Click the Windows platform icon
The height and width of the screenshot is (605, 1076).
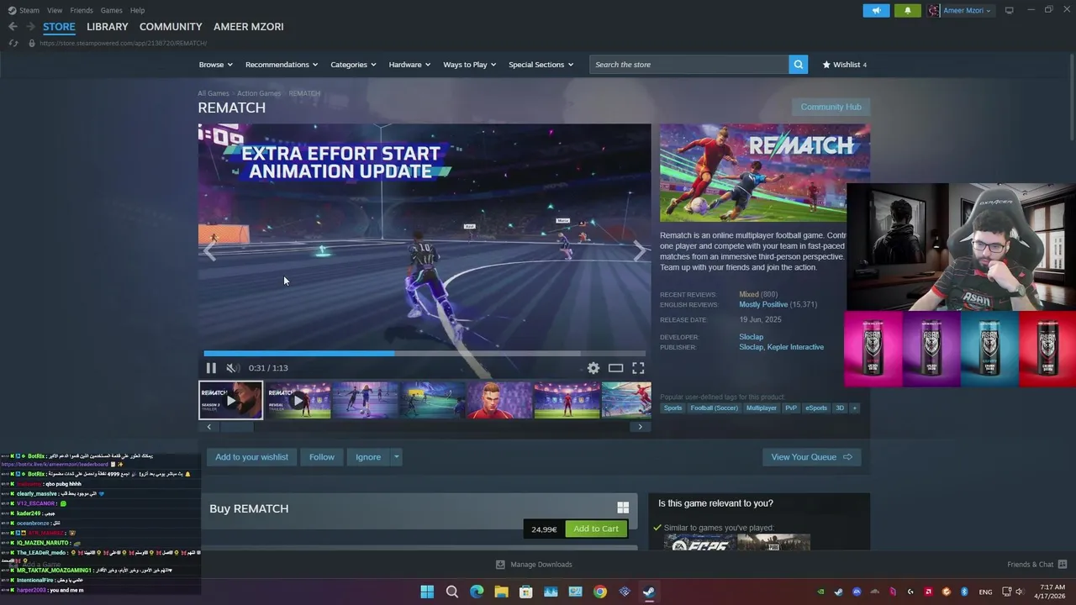click(x=623, y=508)
